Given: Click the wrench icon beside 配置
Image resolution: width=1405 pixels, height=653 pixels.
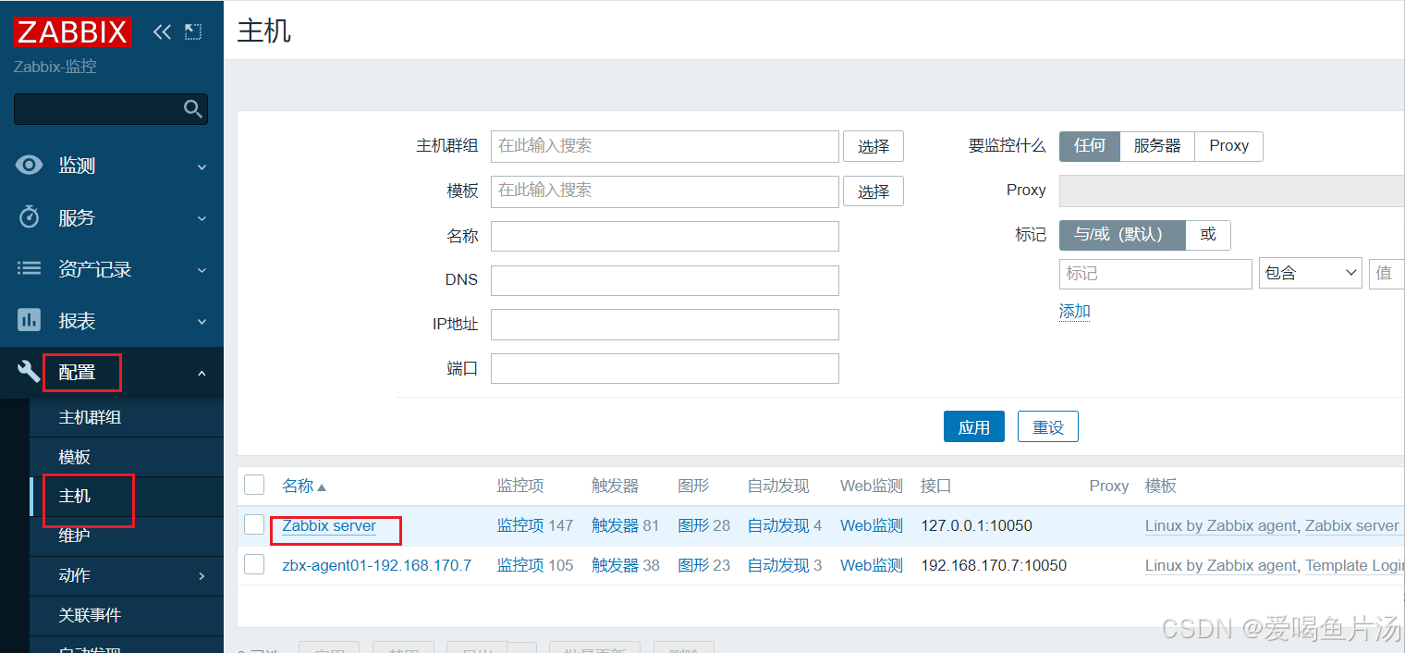Looking at the screenshot, I should pos(30,373).
